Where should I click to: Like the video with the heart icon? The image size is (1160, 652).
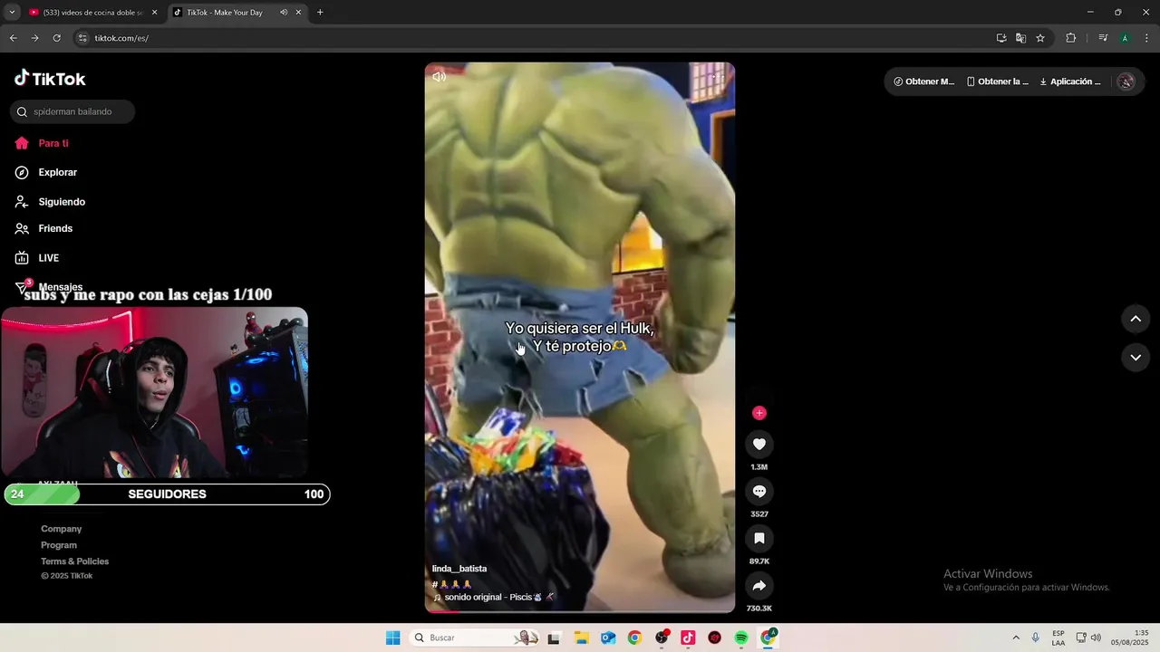(759, 444)
